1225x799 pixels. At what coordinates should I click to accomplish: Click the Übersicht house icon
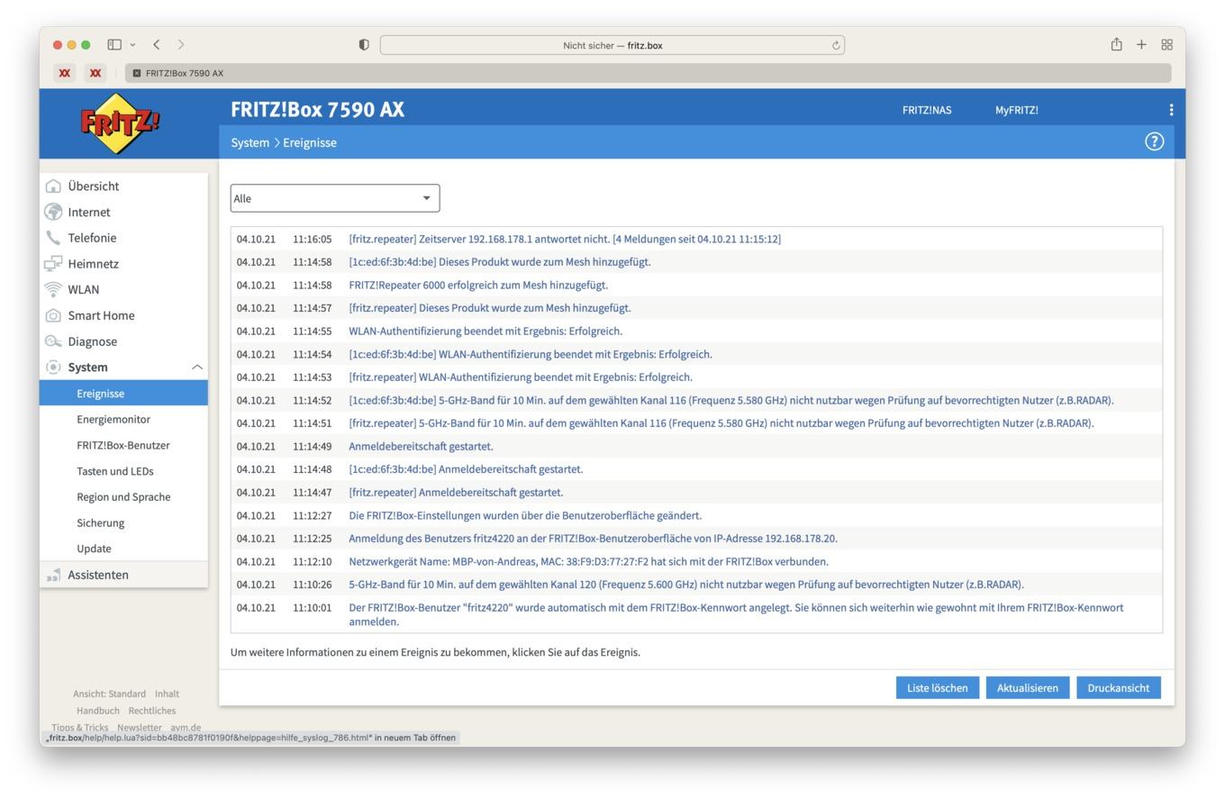53,186
